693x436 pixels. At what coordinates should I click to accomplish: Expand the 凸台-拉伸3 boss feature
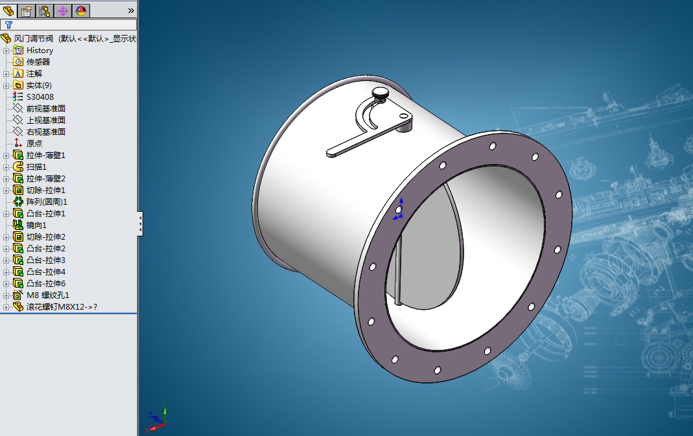(6, 260)
